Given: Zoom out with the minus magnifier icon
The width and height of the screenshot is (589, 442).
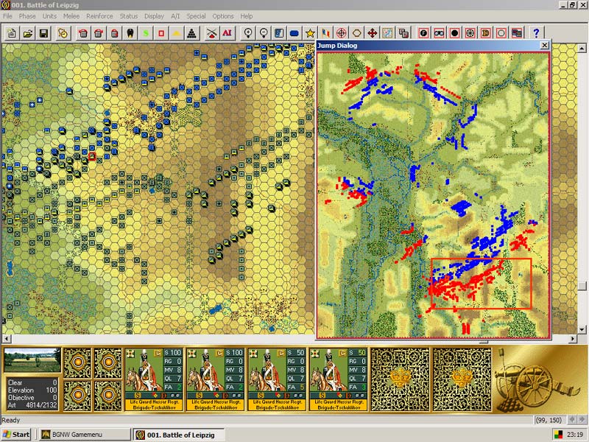Looking at the screenshot, I should 264,33.
